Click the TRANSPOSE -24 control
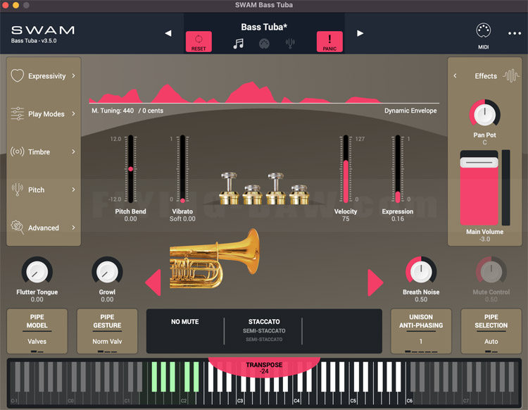Image resolution: width=528 pixels, height=410 pixels. click(264, 368)
